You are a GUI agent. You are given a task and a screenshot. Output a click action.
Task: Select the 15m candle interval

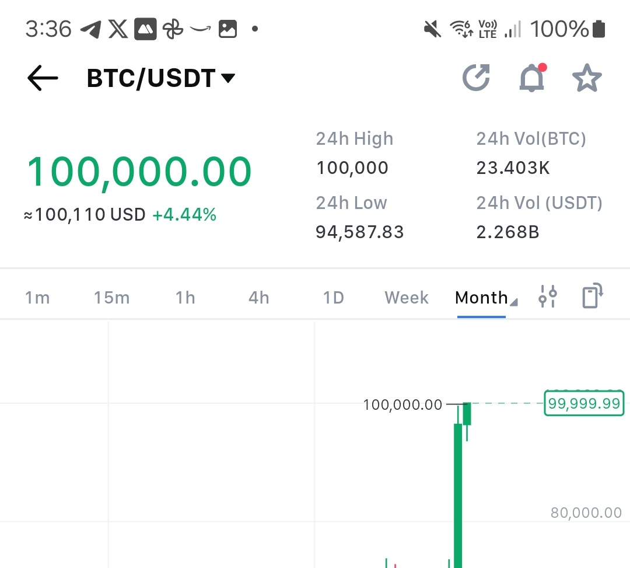click(x=111, y=298)
